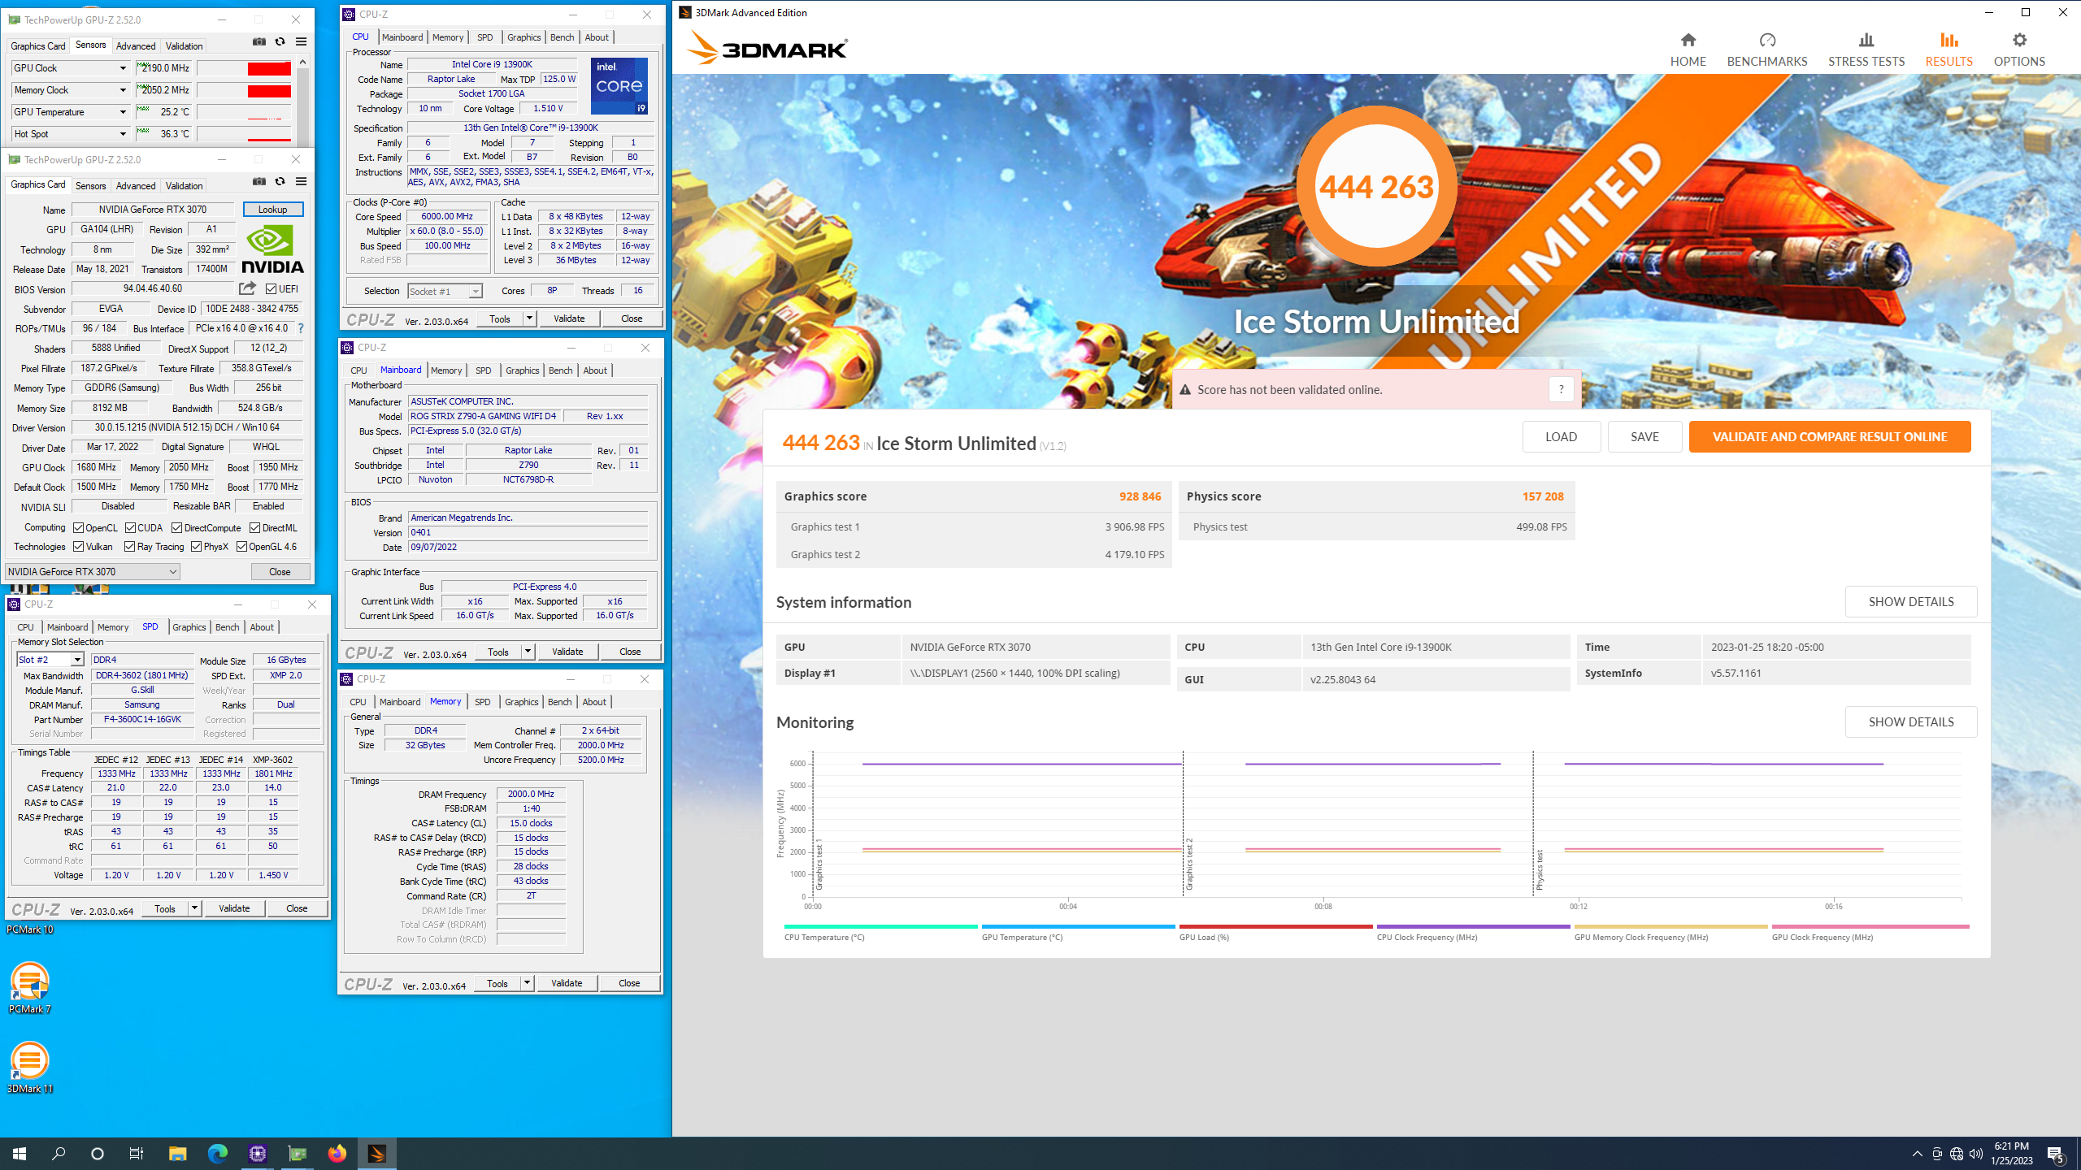Open Bench tab in CPU-Z CPU window
The height and width of the screenshot is (1170, 2081).
[562, 37]
